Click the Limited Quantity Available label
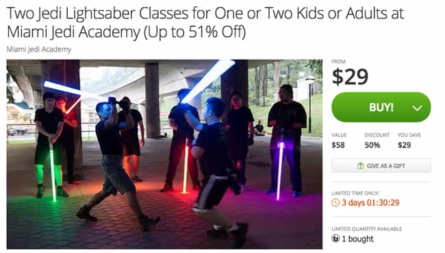The width and height of the screenshot is (445, 253). (367, 229)
